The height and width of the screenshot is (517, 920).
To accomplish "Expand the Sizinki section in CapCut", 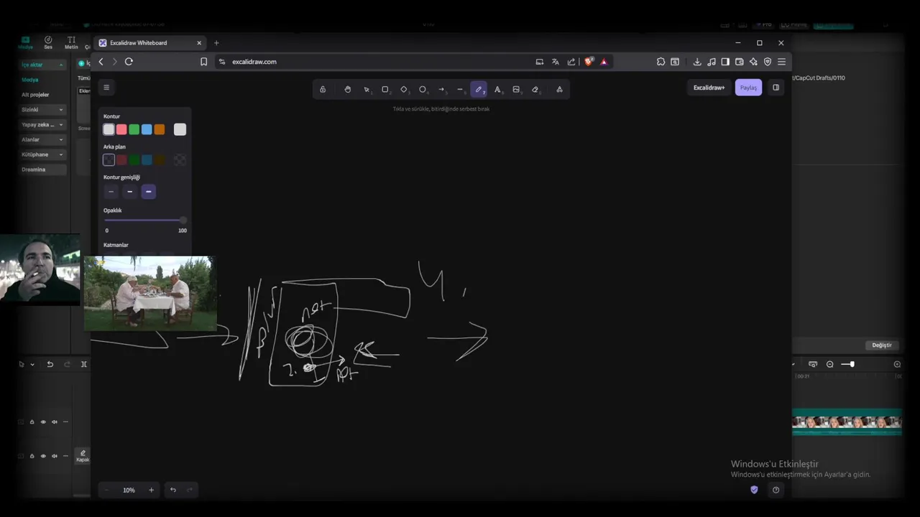I will (x=43, y=110).
